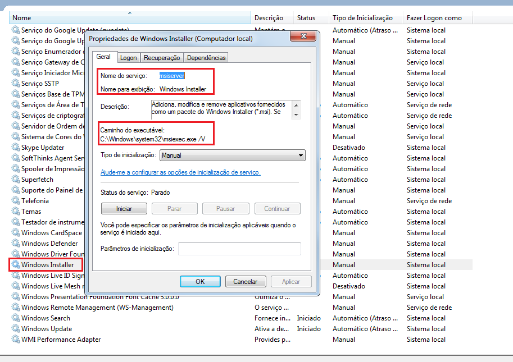Click the gear icon beside Windows Live ID Sign-in
This screenshot has width=513, height=362.
tap(15, 276)
